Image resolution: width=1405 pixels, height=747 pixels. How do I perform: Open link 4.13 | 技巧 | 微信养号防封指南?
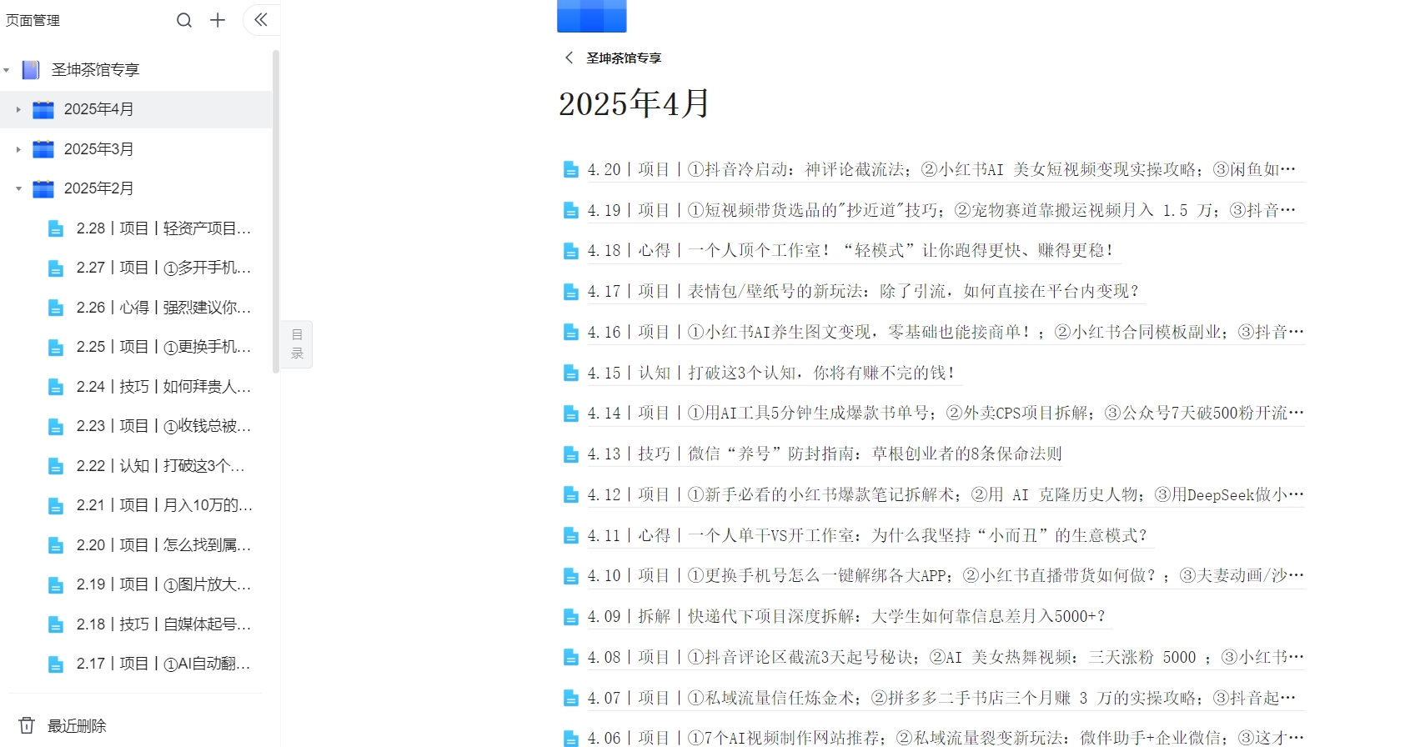[x=825, y=454]
